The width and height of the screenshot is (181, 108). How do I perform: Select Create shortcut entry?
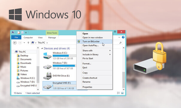90,78
